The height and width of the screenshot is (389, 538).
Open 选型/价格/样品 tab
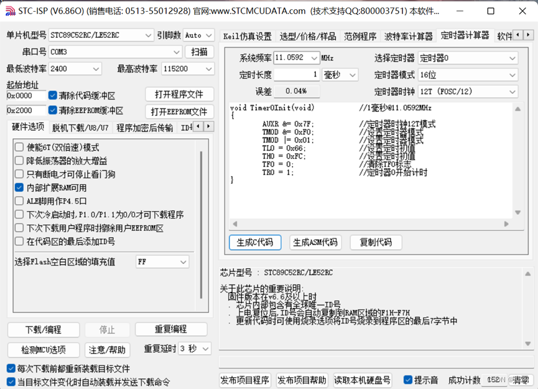coord(308,36)
